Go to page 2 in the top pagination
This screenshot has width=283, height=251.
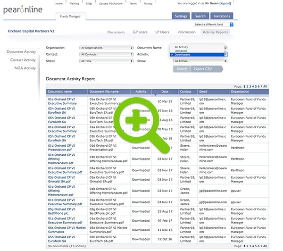(247, 86)
